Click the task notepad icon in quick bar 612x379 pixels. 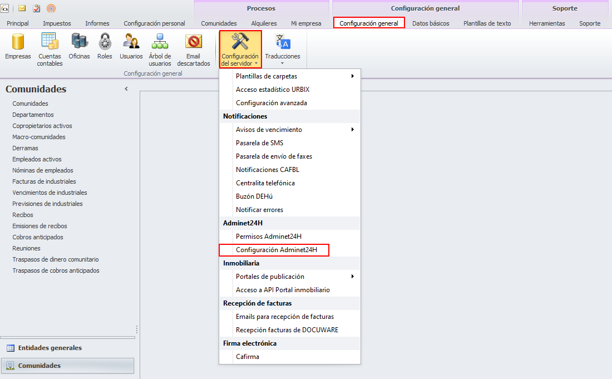point(36,8)
